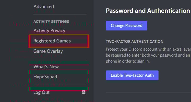
Task: Click the Log Out text label
Action: click(x=41, y=92)
